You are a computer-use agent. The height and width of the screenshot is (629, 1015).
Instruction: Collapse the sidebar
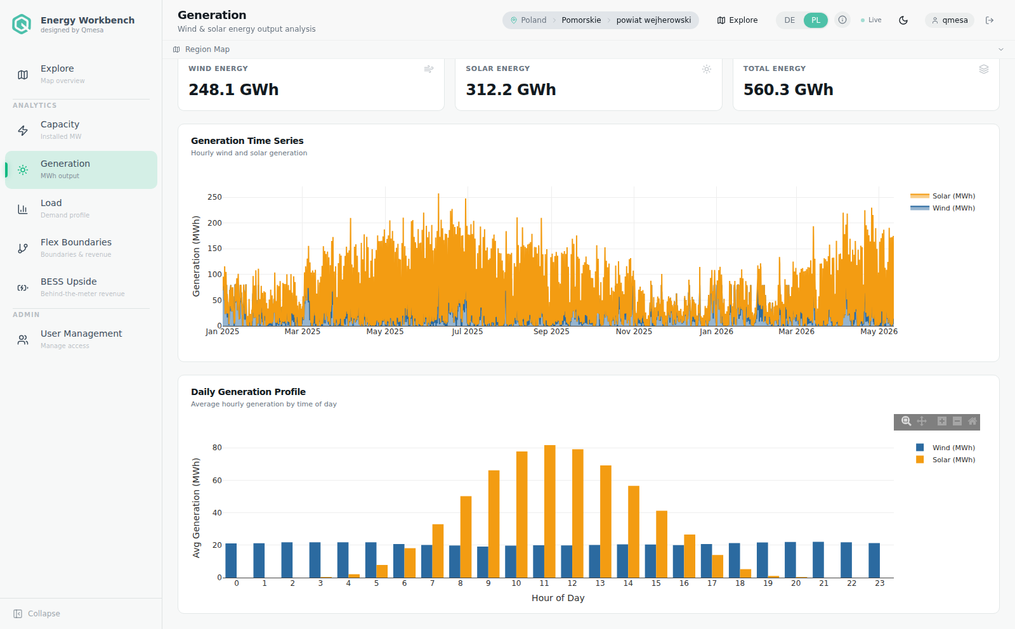pyautogui.click(x=37, y=614)
